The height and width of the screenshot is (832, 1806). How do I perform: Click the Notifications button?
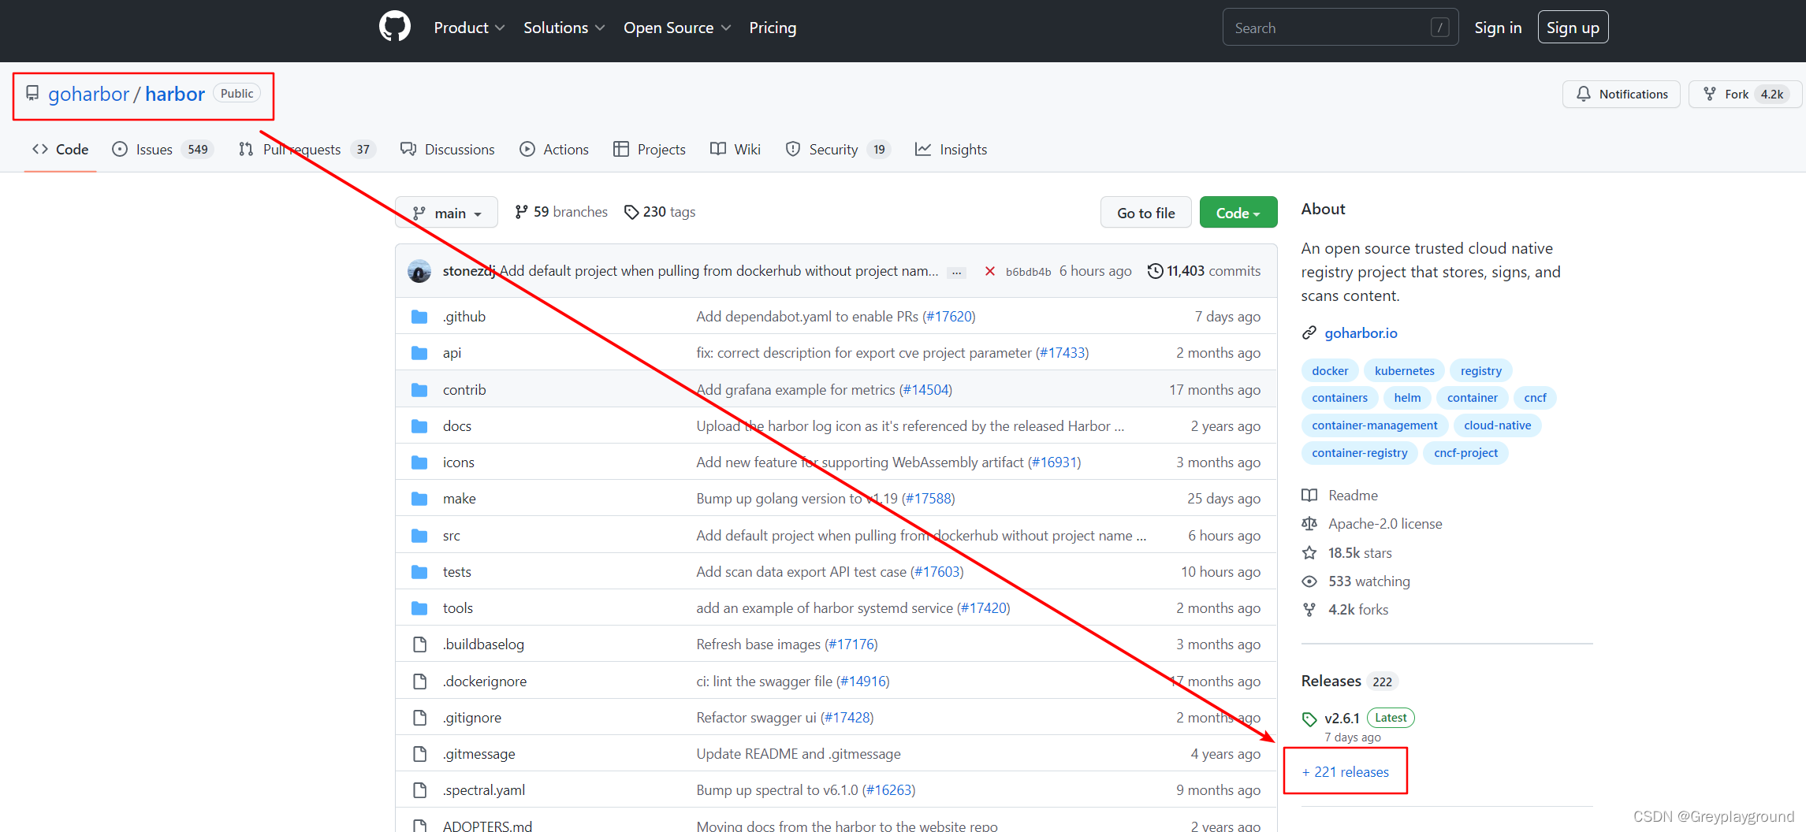pyautogui.click(x=1622, y=94)
